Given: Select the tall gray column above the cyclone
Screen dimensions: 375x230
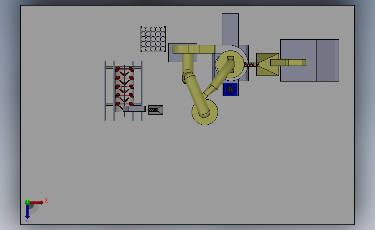Looking at the screenshot, I should coord(230,29).
